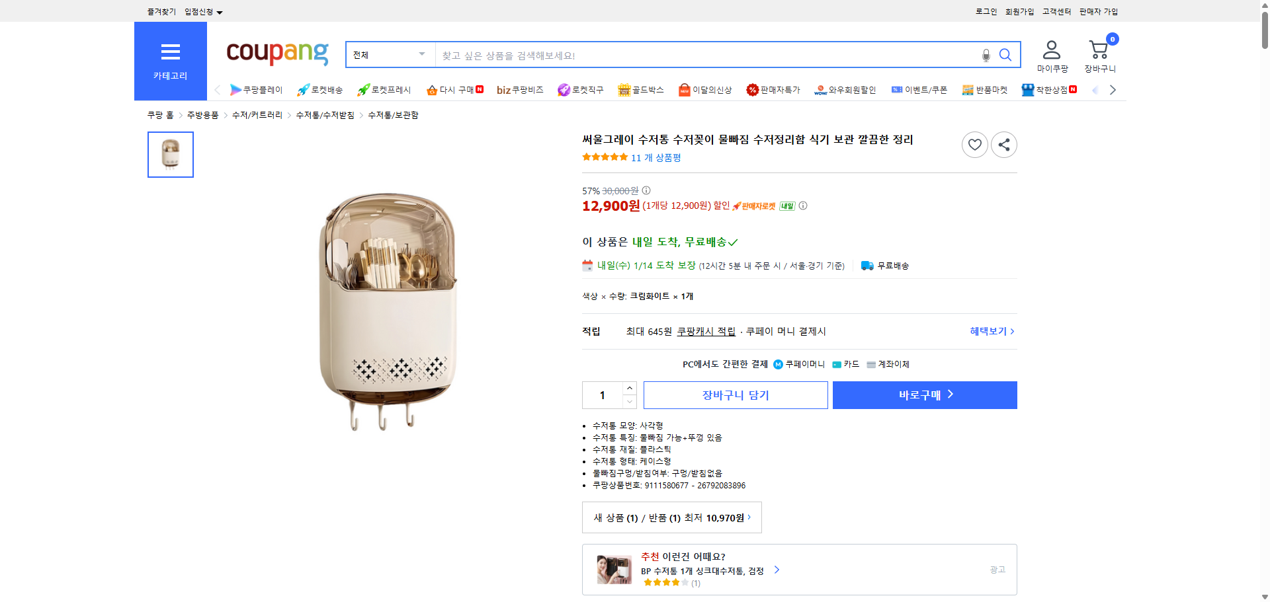Open the category hamburger menu
Image resolution: width=1270 pixels, height=602 pixels.
pyautogui.click(x=170, y=52)
